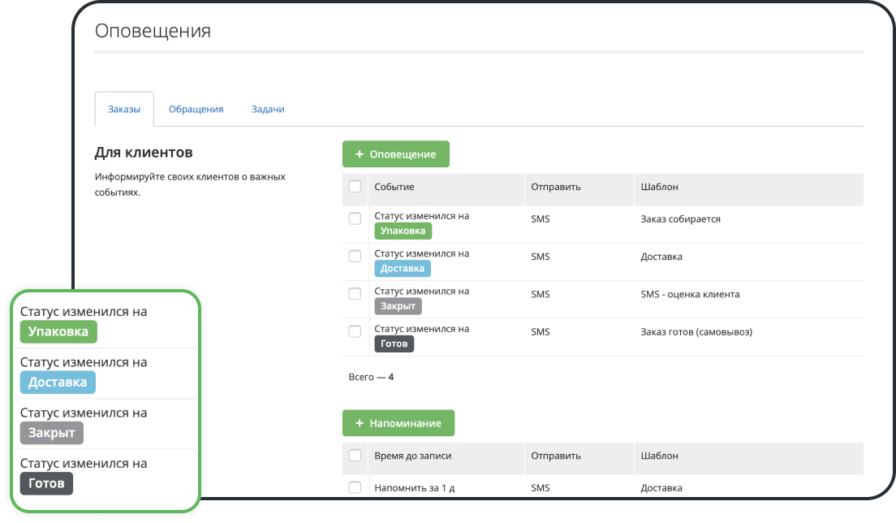The width and height of the screenshot is (896, 523).
Task: Open the Заказы tab
Action: tap(124, 109)
